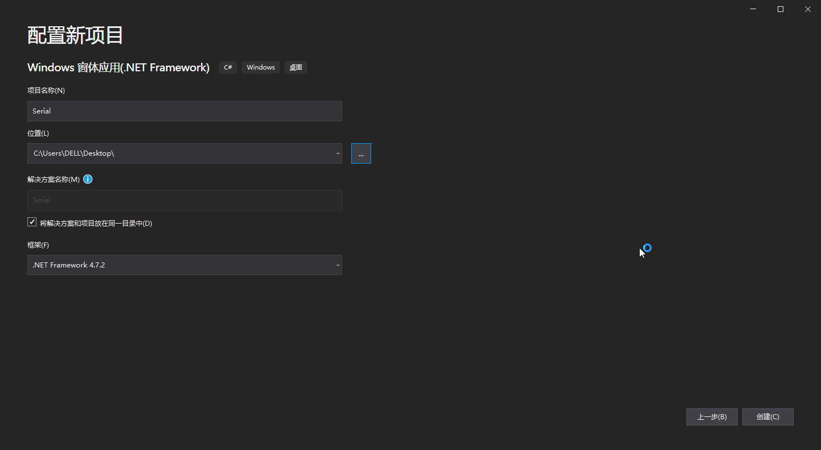
Task: Open the .NET Framework 4.7.2 framework dropdown
Action: (x=185, y=265)
